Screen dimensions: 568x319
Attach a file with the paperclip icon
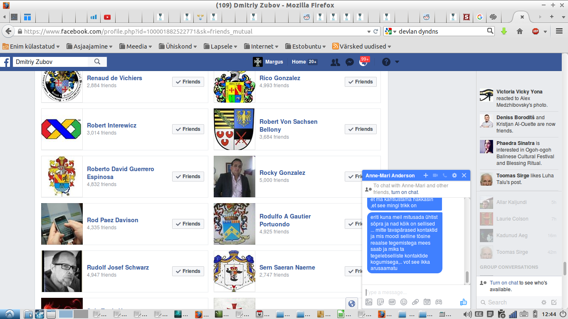coord(415,302)
